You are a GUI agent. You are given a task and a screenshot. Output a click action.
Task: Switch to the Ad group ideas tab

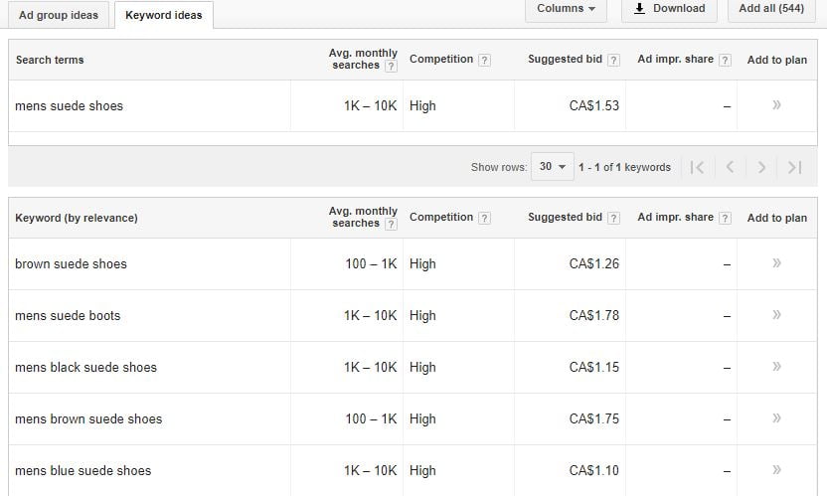(x=59, y=15)
